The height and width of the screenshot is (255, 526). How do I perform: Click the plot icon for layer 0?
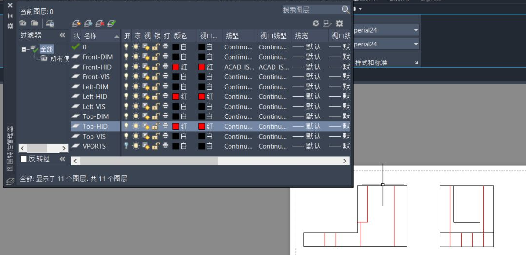pos(166,47)
